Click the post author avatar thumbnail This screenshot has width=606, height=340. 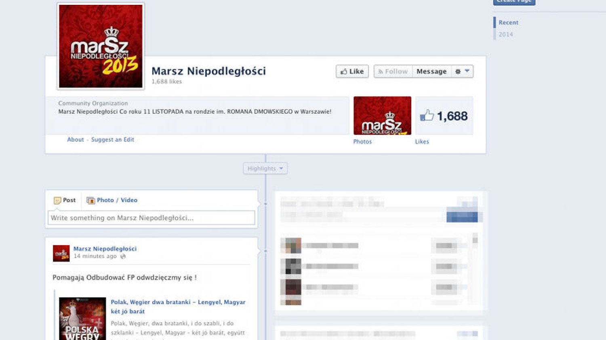click(61, 253)
